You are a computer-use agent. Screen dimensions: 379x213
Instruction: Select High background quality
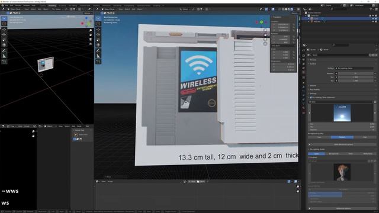pyautogui.click(x=365, y=137)
